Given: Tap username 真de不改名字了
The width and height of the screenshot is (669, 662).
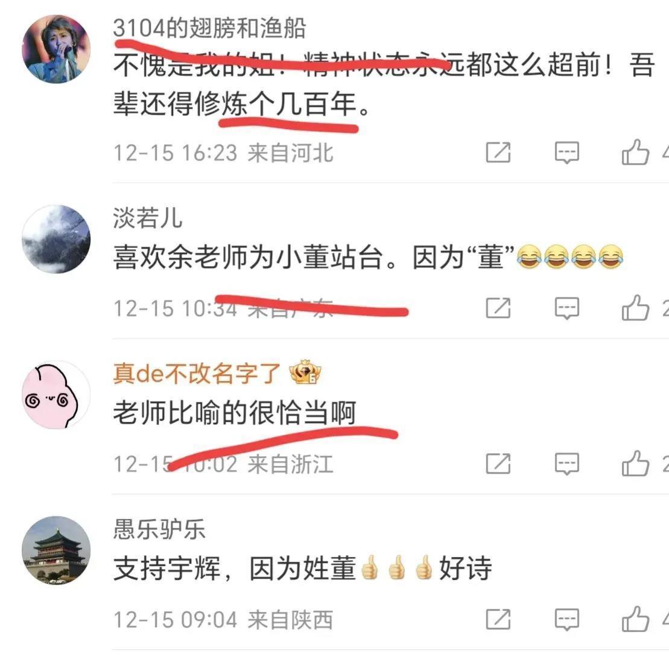Looking at the screenshot, I should pos(196,374).
